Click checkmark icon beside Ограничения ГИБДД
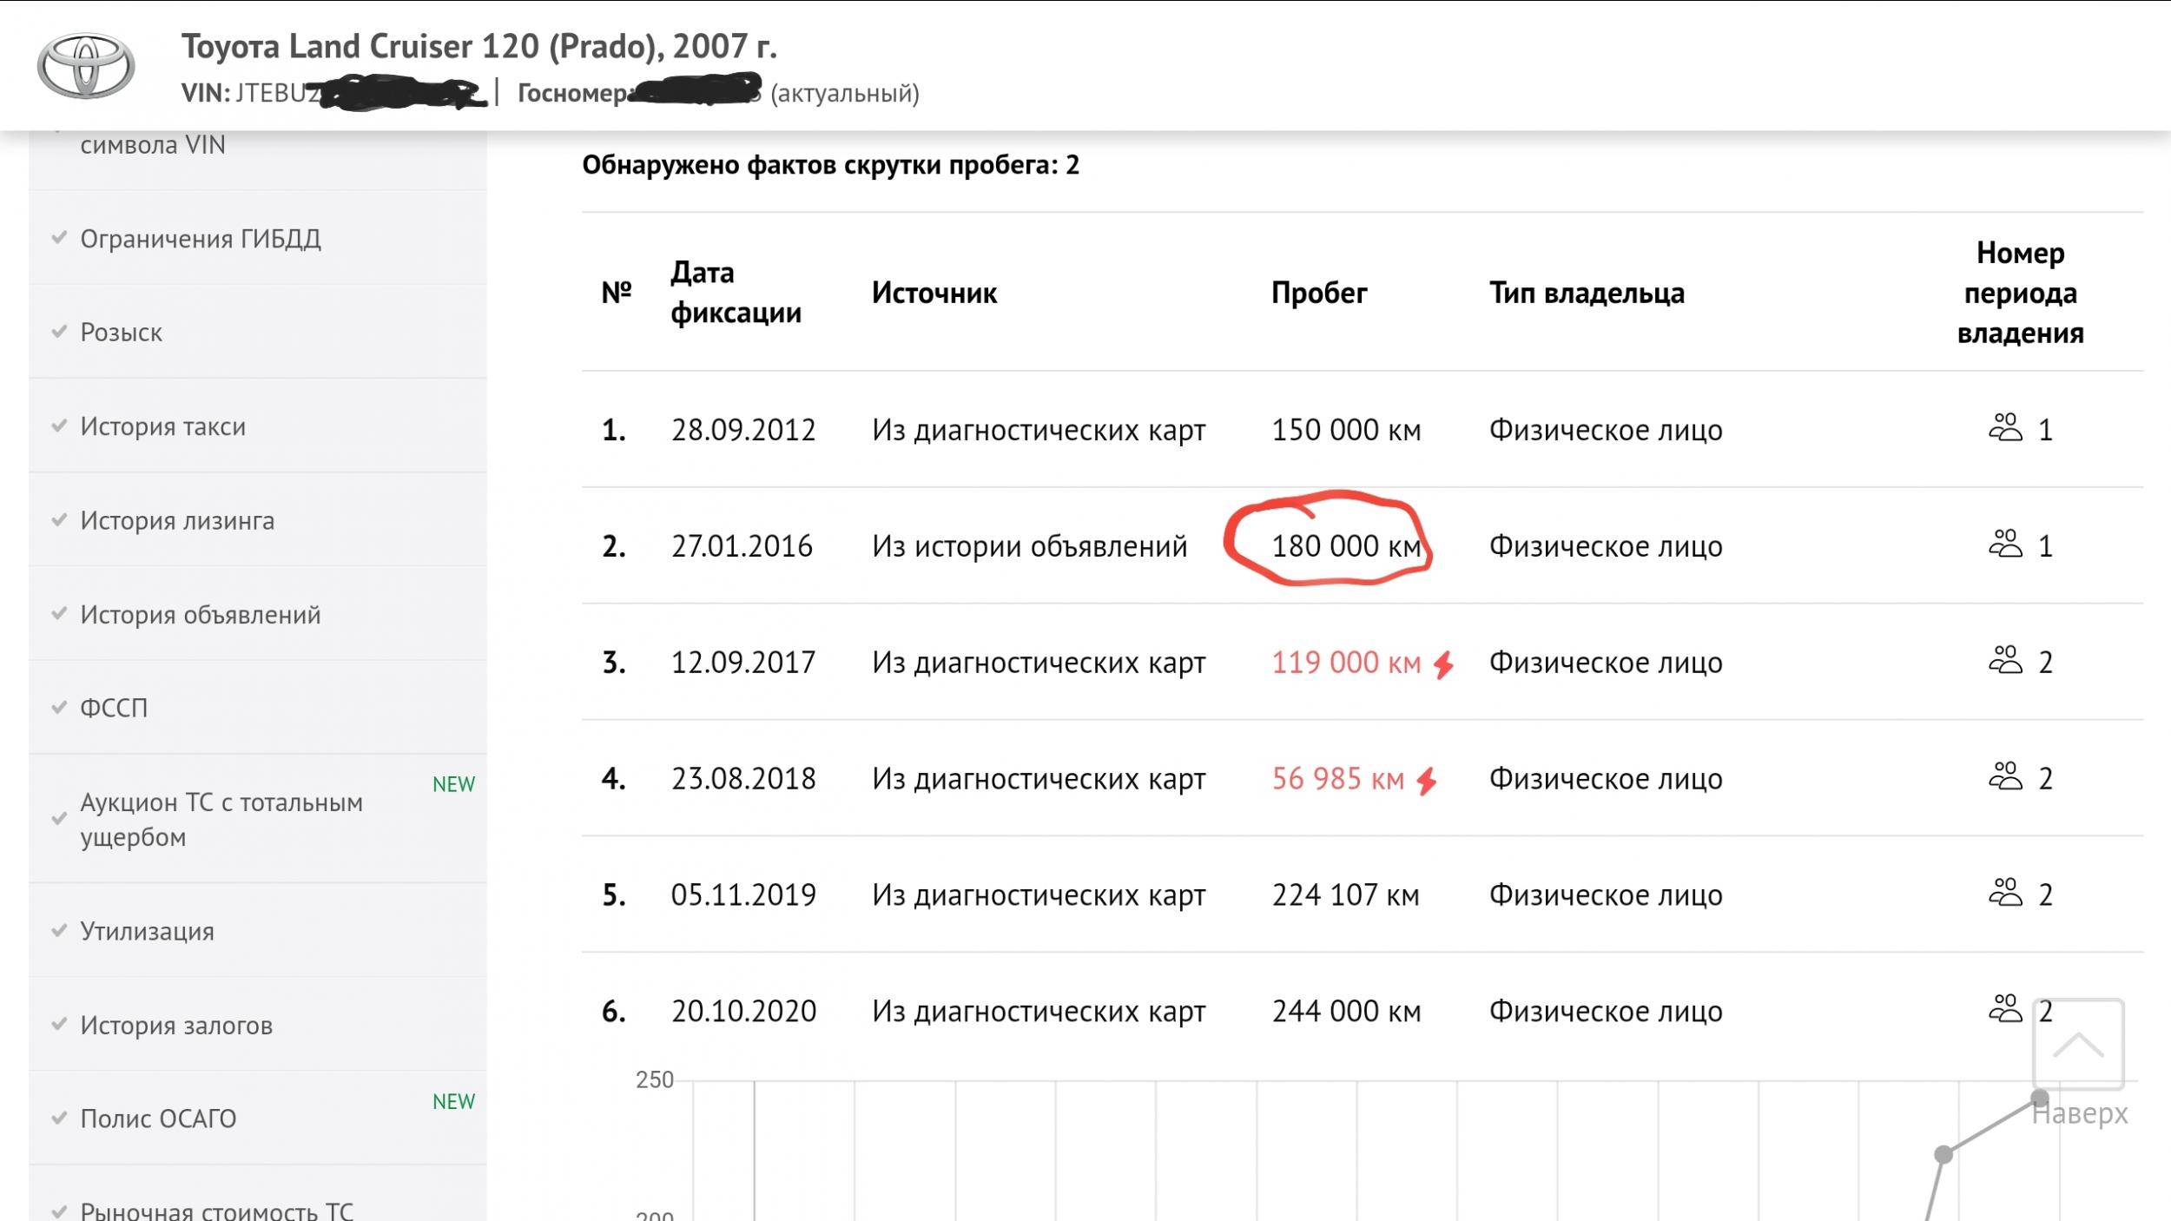Viewport: 2171px width, 1221px height. tap(59, 237)
